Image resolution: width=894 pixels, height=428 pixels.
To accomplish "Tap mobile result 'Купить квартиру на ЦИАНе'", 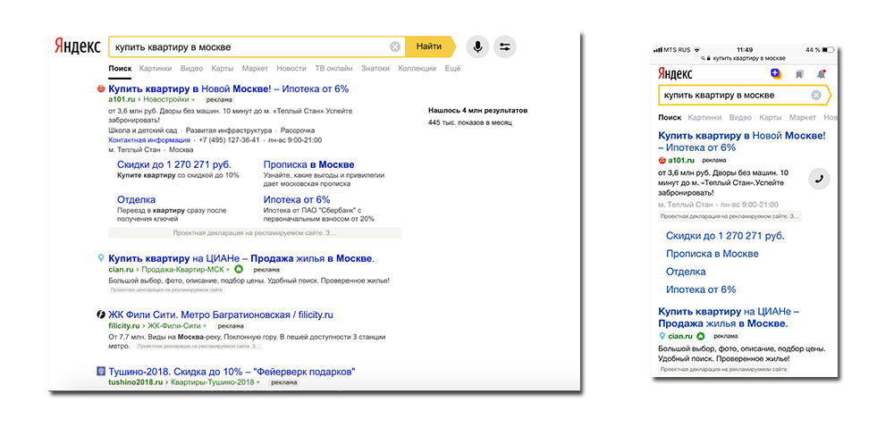I will coord(729,317).
